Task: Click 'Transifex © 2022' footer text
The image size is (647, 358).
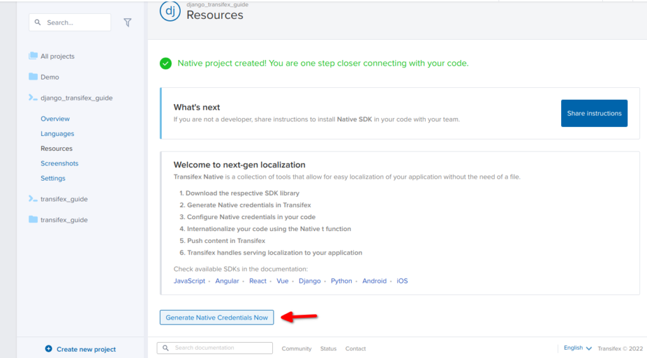Action: 620,349
